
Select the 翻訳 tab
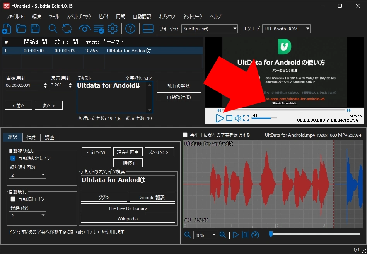click(13, 137)
